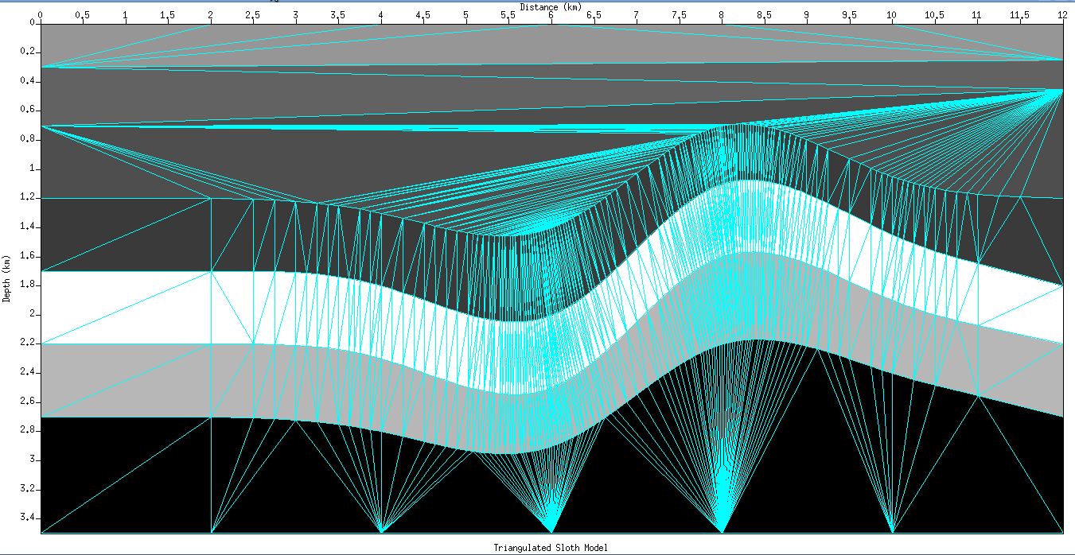Click the "3.4" depth tick label
The image size is (1075, 555).
click(29, 518)
